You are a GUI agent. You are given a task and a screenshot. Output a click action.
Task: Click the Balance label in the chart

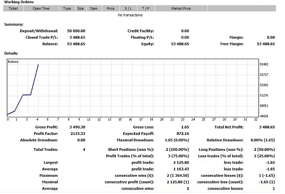[x=13, y=62]
